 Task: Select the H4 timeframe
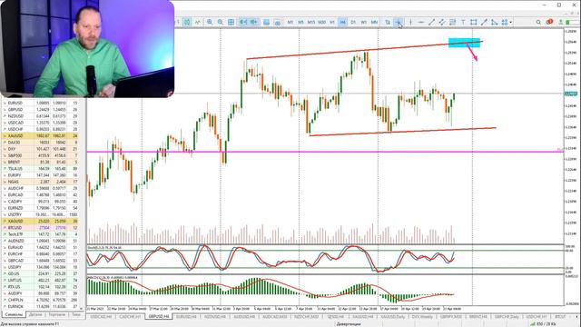pyautogui.click(x=343, y=22)
